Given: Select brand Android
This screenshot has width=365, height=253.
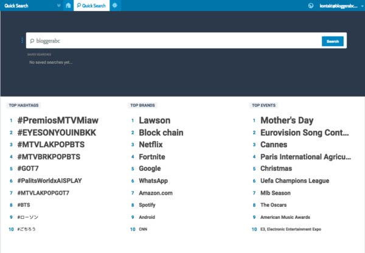Looking at the screenshot, I should point(147,217).
